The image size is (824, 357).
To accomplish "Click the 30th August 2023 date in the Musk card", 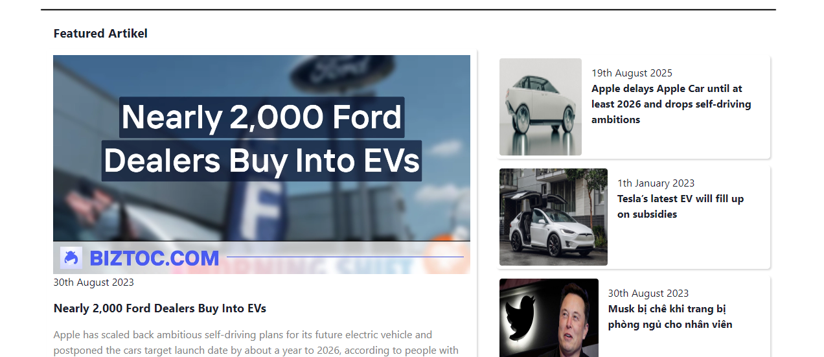I will pyautogui.click(x=648, y=293).
